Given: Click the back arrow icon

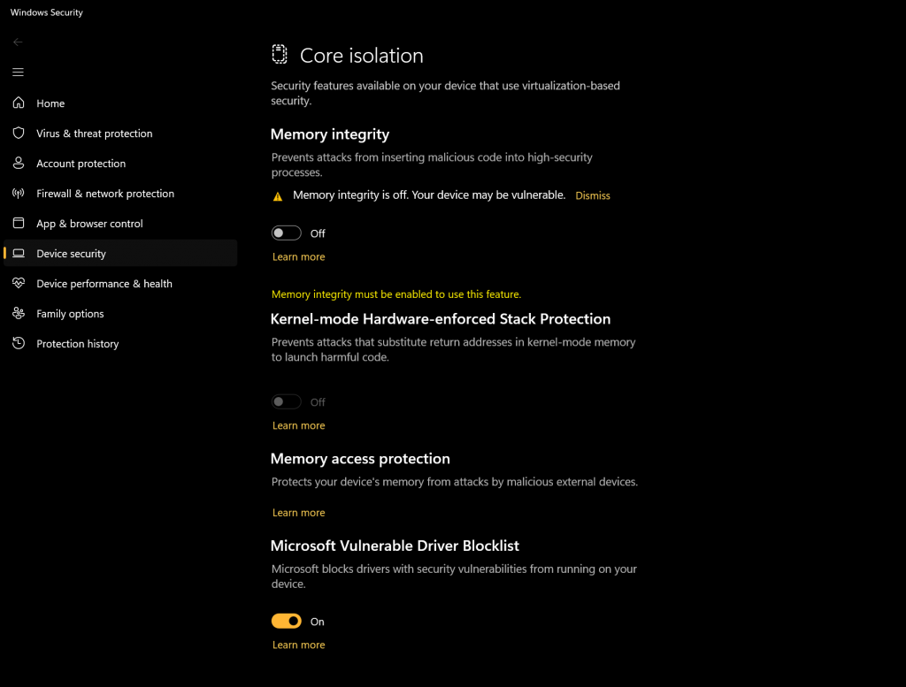Looking at the screenshot, I should 19,42.
